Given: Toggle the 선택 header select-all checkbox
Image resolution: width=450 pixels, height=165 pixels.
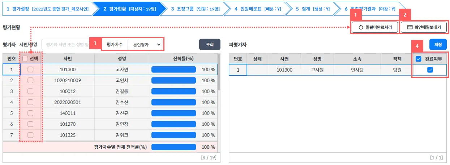Looking at the screenshot, I should coord(25,58).
